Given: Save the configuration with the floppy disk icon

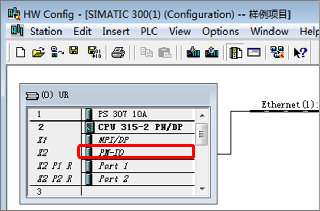Looking at the screenshot, I should click(74, 50).
